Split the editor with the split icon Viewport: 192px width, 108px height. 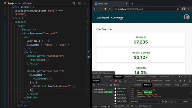coord(79,3)
